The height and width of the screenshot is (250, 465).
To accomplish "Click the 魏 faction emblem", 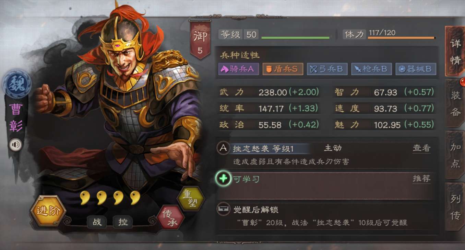I will [17, 84].
